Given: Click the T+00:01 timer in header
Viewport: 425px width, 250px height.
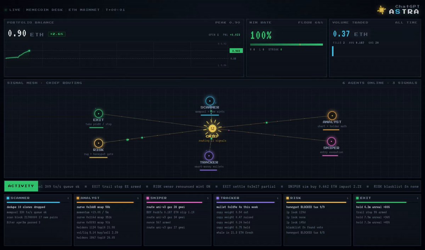Looking at the screenshot, I should click(x=115, y=10).
